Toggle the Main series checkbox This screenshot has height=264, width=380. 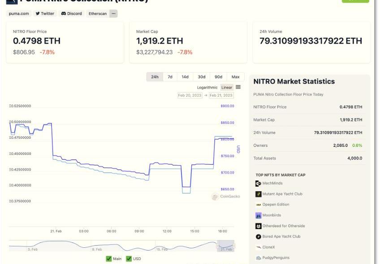(x=109, y=259)
